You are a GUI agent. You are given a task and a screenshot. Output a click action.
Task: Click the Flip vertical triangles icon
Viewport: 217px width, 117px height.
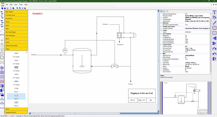coord(214,43)
